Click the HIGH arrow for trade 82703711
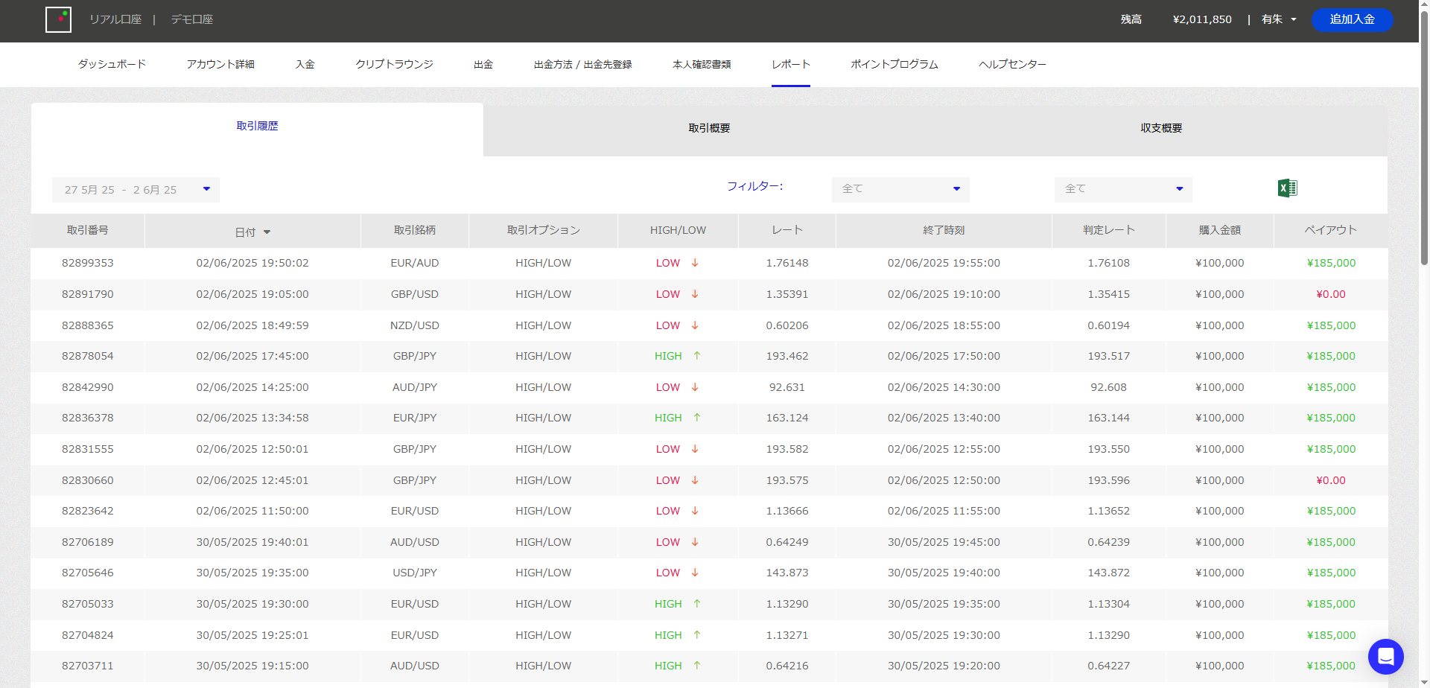 tap(697, 666)
